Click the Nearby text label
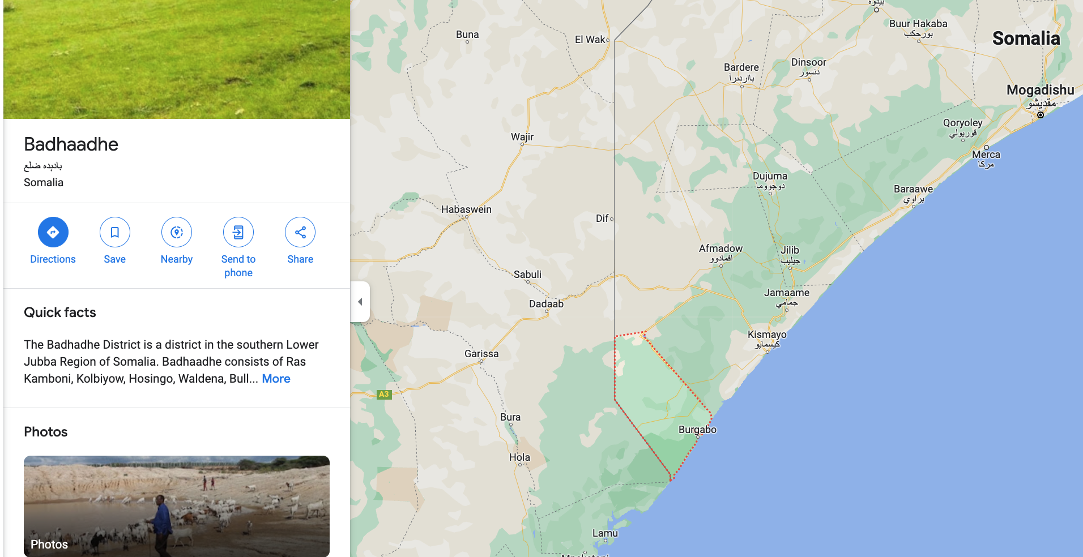1083x557 pixels. click(x=177, y=259)
